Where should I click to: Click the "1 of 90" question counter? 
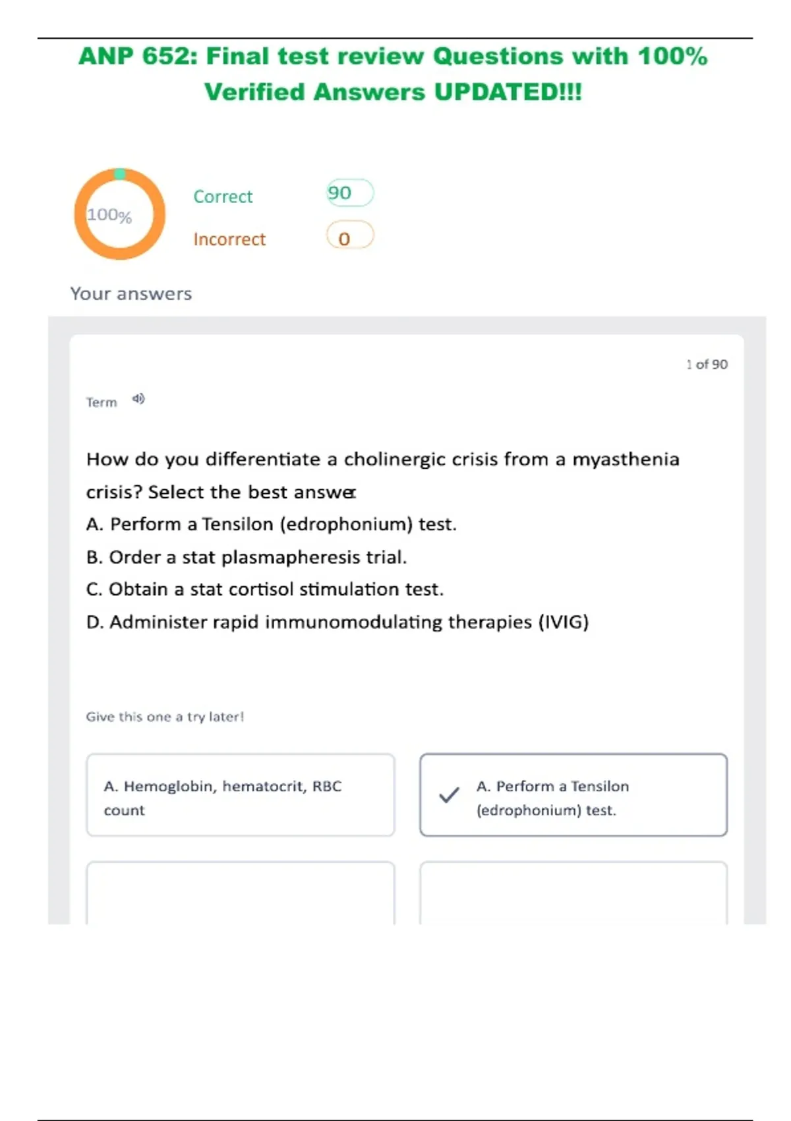[707, 364]
